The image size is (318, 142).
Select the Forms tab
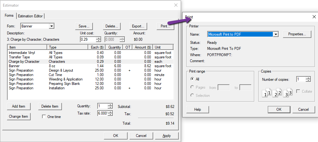coord(9,15)
